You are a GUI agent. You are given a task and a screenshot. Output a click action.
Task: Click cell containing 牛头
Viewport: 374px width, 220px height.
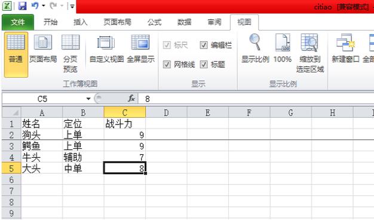42,157
